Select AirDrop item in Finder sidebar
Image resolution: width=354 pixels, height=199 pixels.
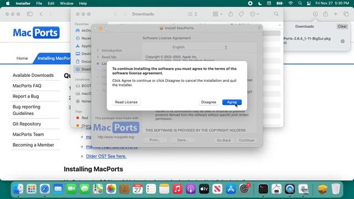(84, 30)
